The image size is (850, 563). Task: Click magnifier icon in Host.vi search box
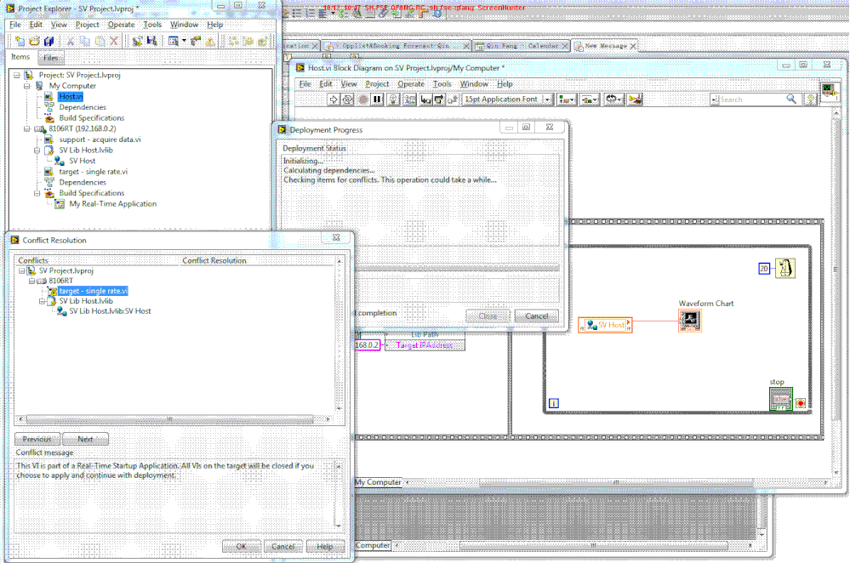click(x=791, y=100)
